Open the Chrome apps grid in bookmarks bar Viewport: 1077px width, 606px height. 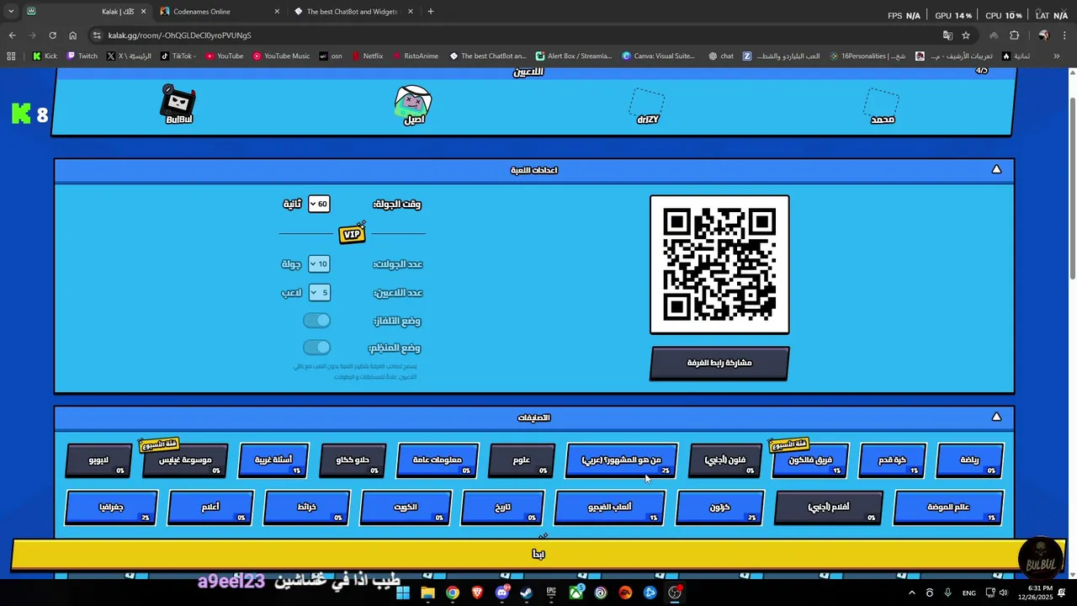coord(11,56)
